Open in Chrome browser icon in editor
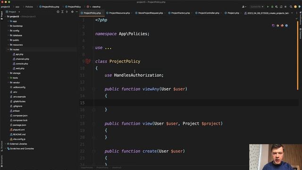302x170 pixels. [x=277, y=25]
